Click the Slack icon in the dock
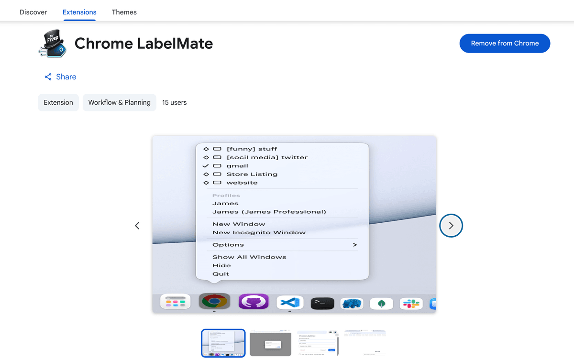This screenshot has width=574, height=359. 411,304
